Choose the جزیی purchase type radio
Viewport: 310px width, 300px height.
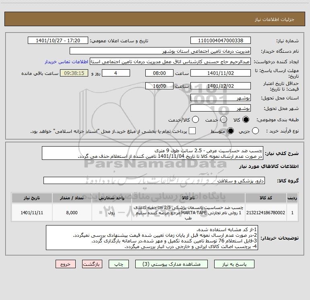coord(255,131)
